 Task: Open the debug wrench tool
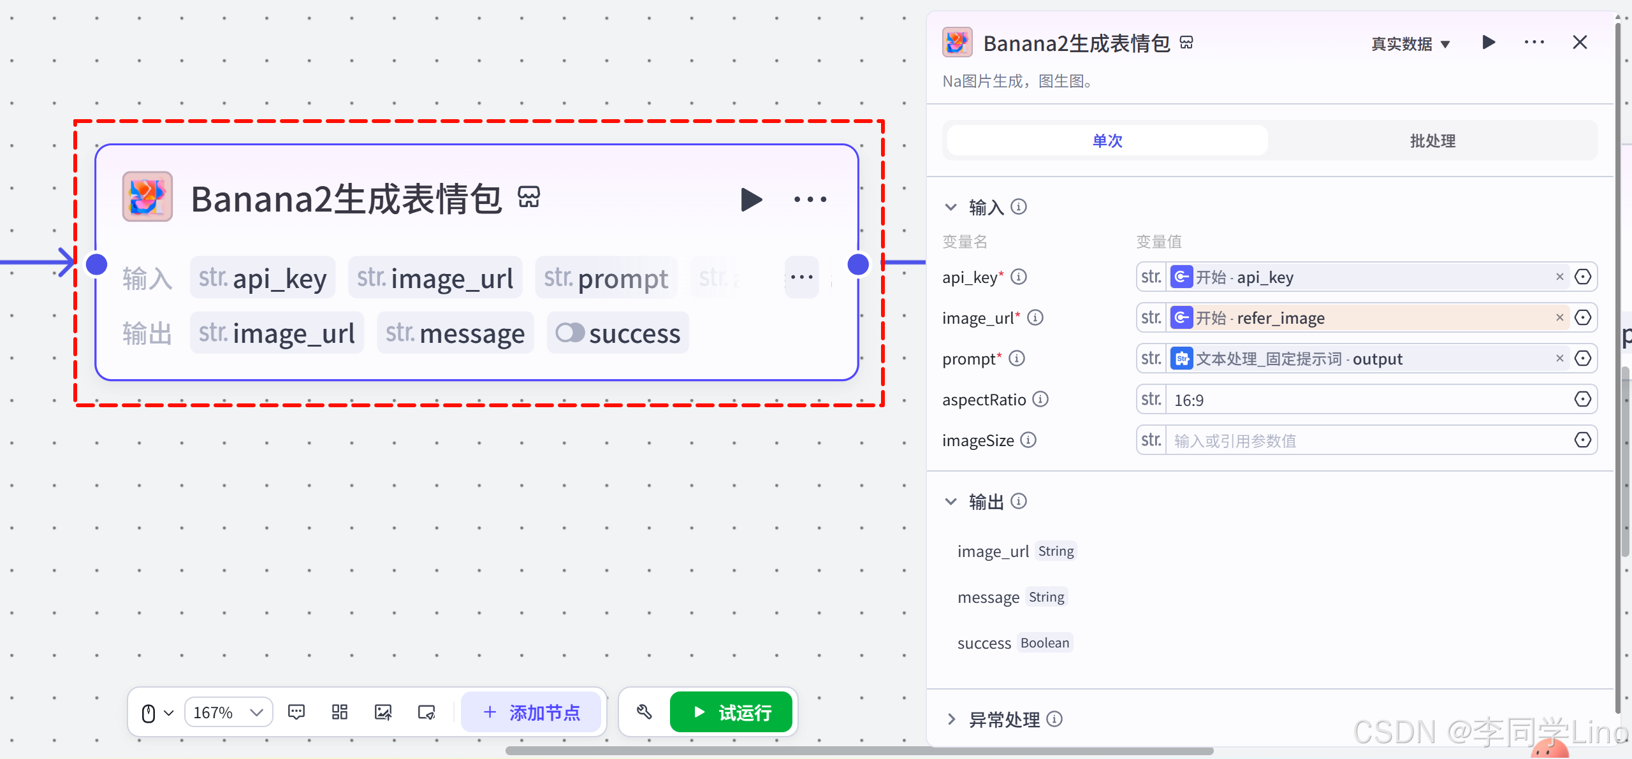(644, 712)
